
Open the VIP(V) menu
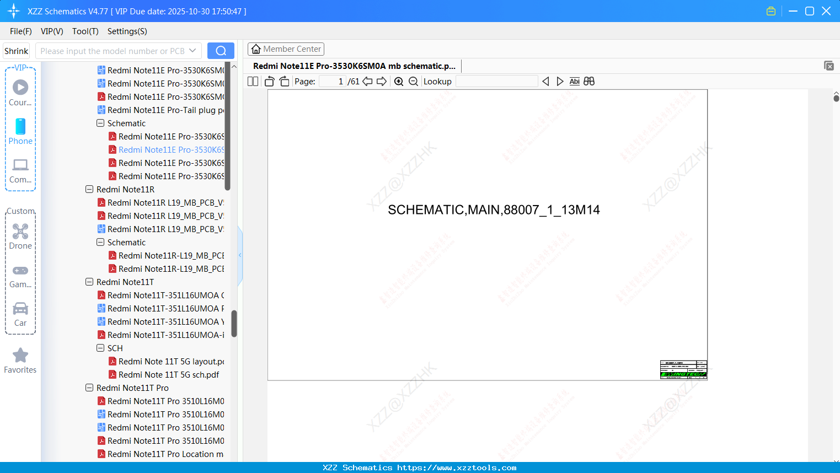point(51,31)
